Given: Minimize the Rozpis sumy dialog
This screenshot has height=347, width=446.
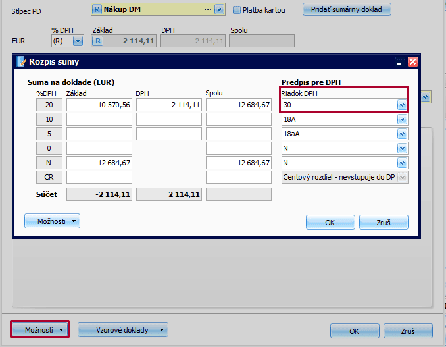Looking at the screenshot, I should click(x=399, y=62).
